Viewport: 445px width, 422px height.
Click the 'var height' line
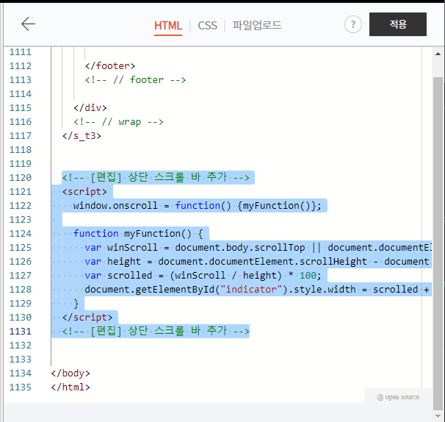tap(258, 262)
